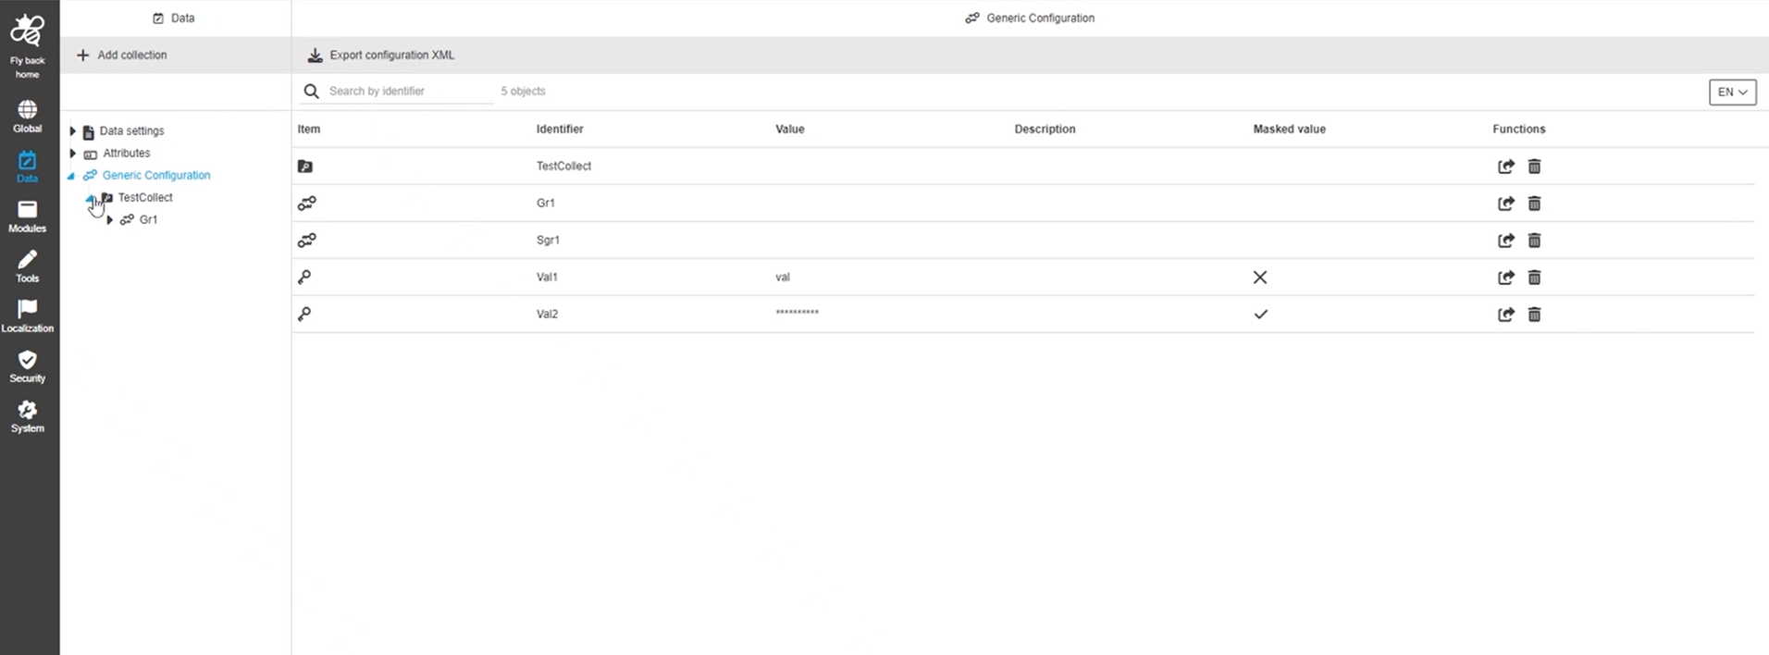This screenshot has height=655, width=1769.
Task: Click the export icon for Val1 row
Action: click(1505, 278)
